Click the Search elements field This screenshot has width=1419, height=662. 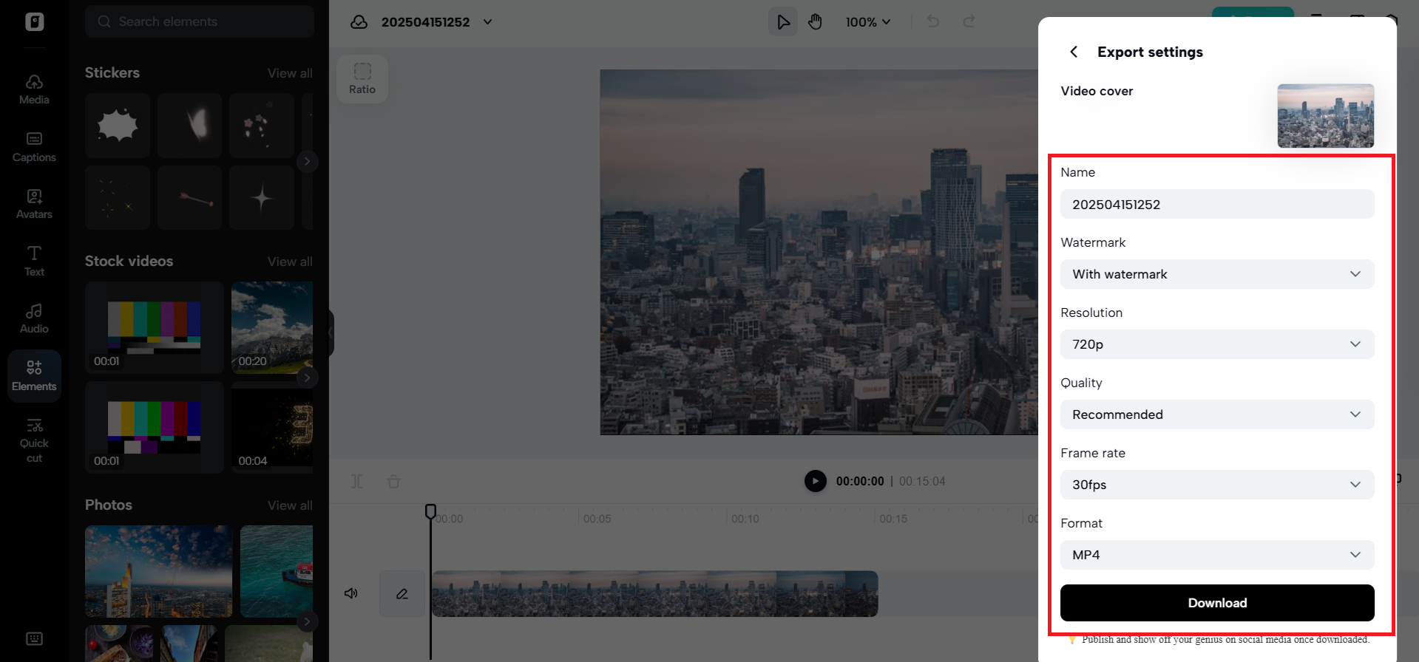pyautogui.click(x=200, y=21)
